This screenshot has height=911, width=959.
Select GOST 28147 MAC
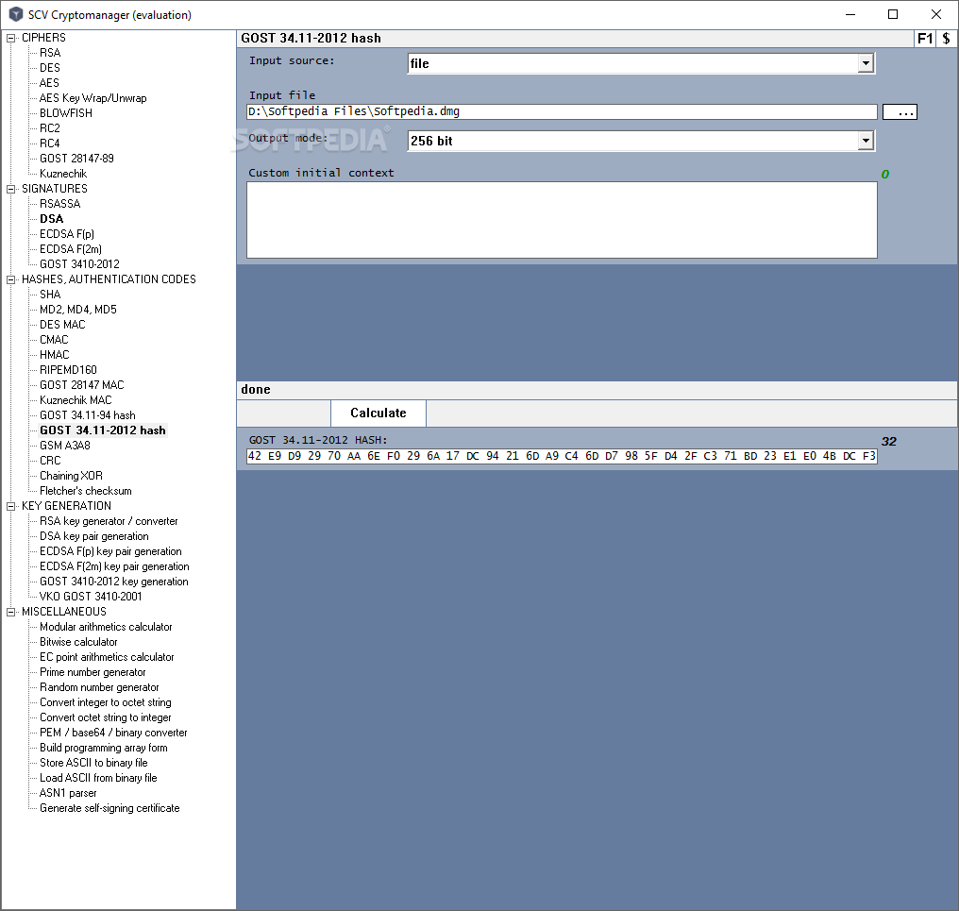(82, 385)
